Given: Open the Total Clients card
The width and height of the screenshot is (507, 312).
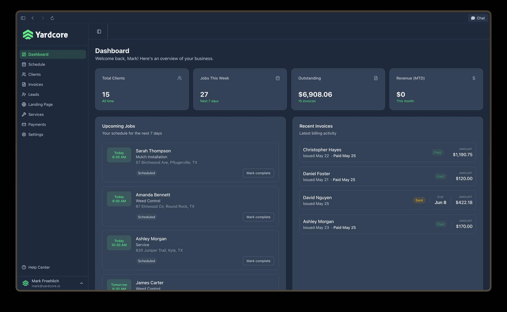Looking at the screenshot, I should (142, 89).
